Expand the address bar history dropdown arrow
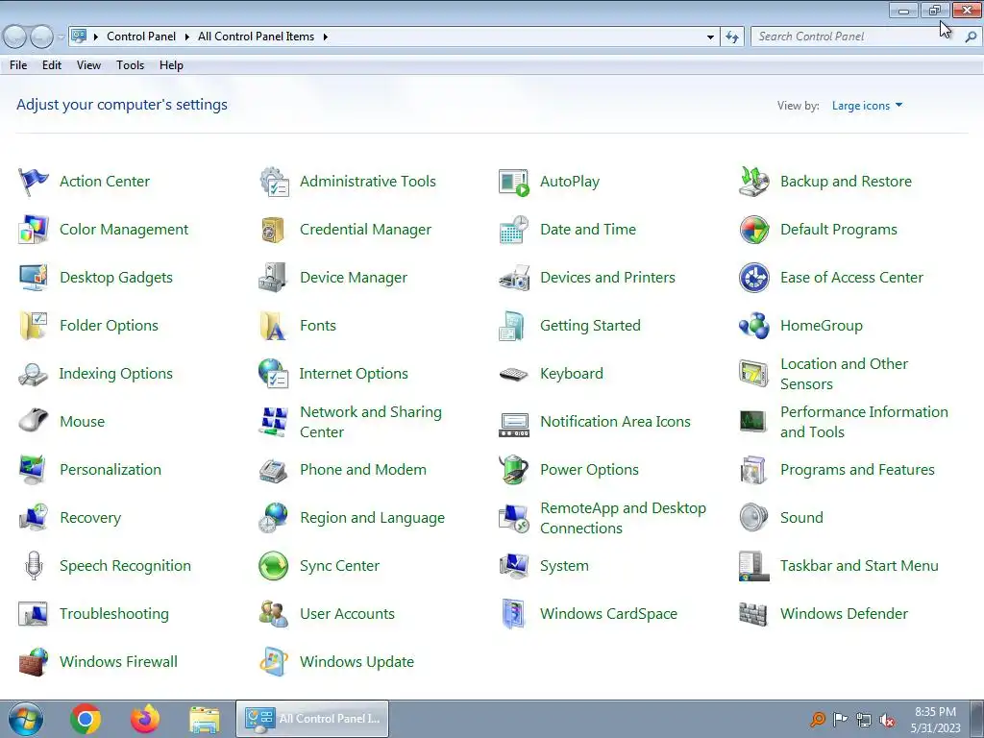Viewport: 984px width, 738px height. click(x=710, y=37)
